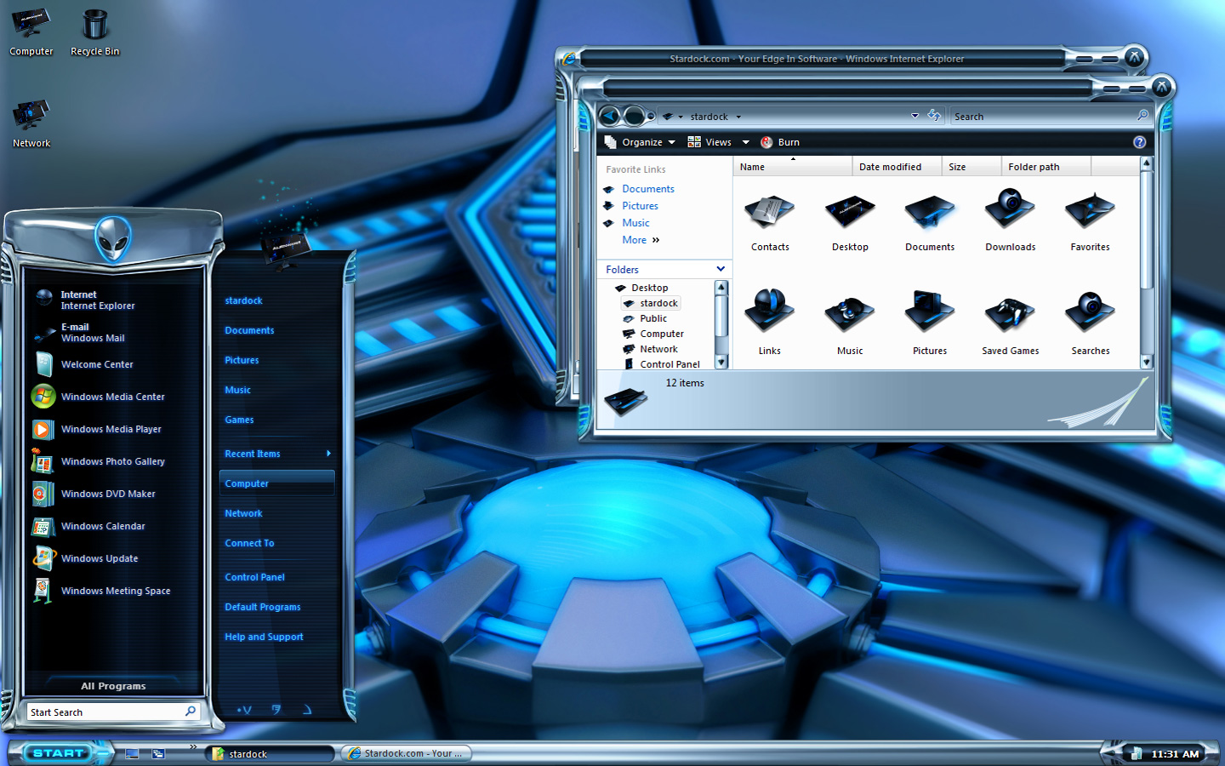Open the Links folder icon
1225x766 pixels.
770,312
